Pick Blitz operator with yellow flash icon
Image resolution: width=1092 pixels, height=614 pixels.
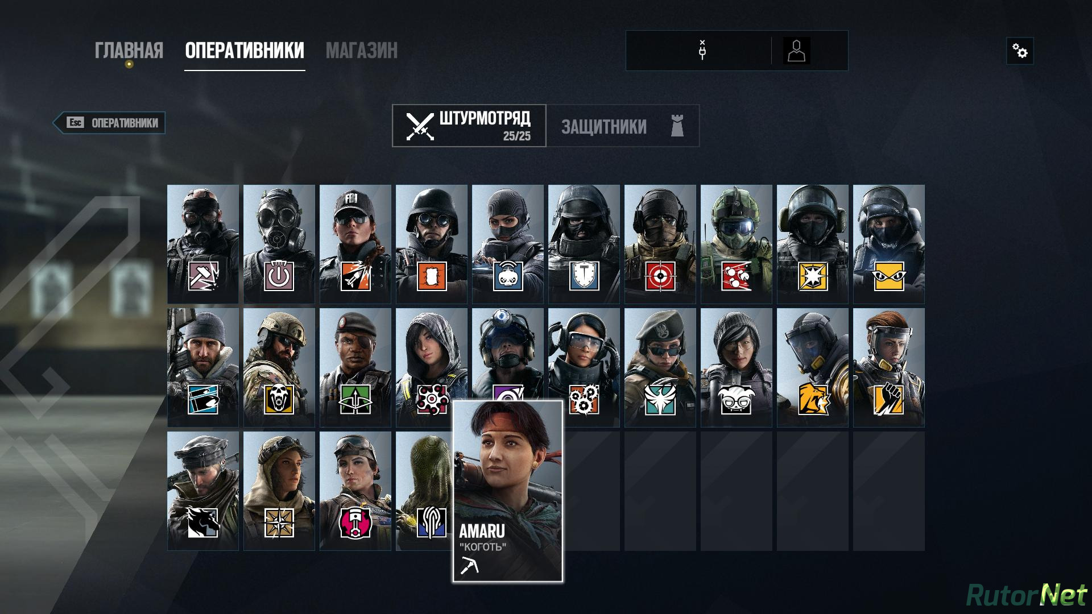click(x=813, y=244)
